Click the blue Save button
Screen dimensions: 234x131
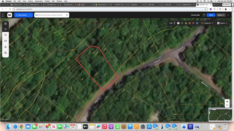pyautogui.click(x=211, y=15)
